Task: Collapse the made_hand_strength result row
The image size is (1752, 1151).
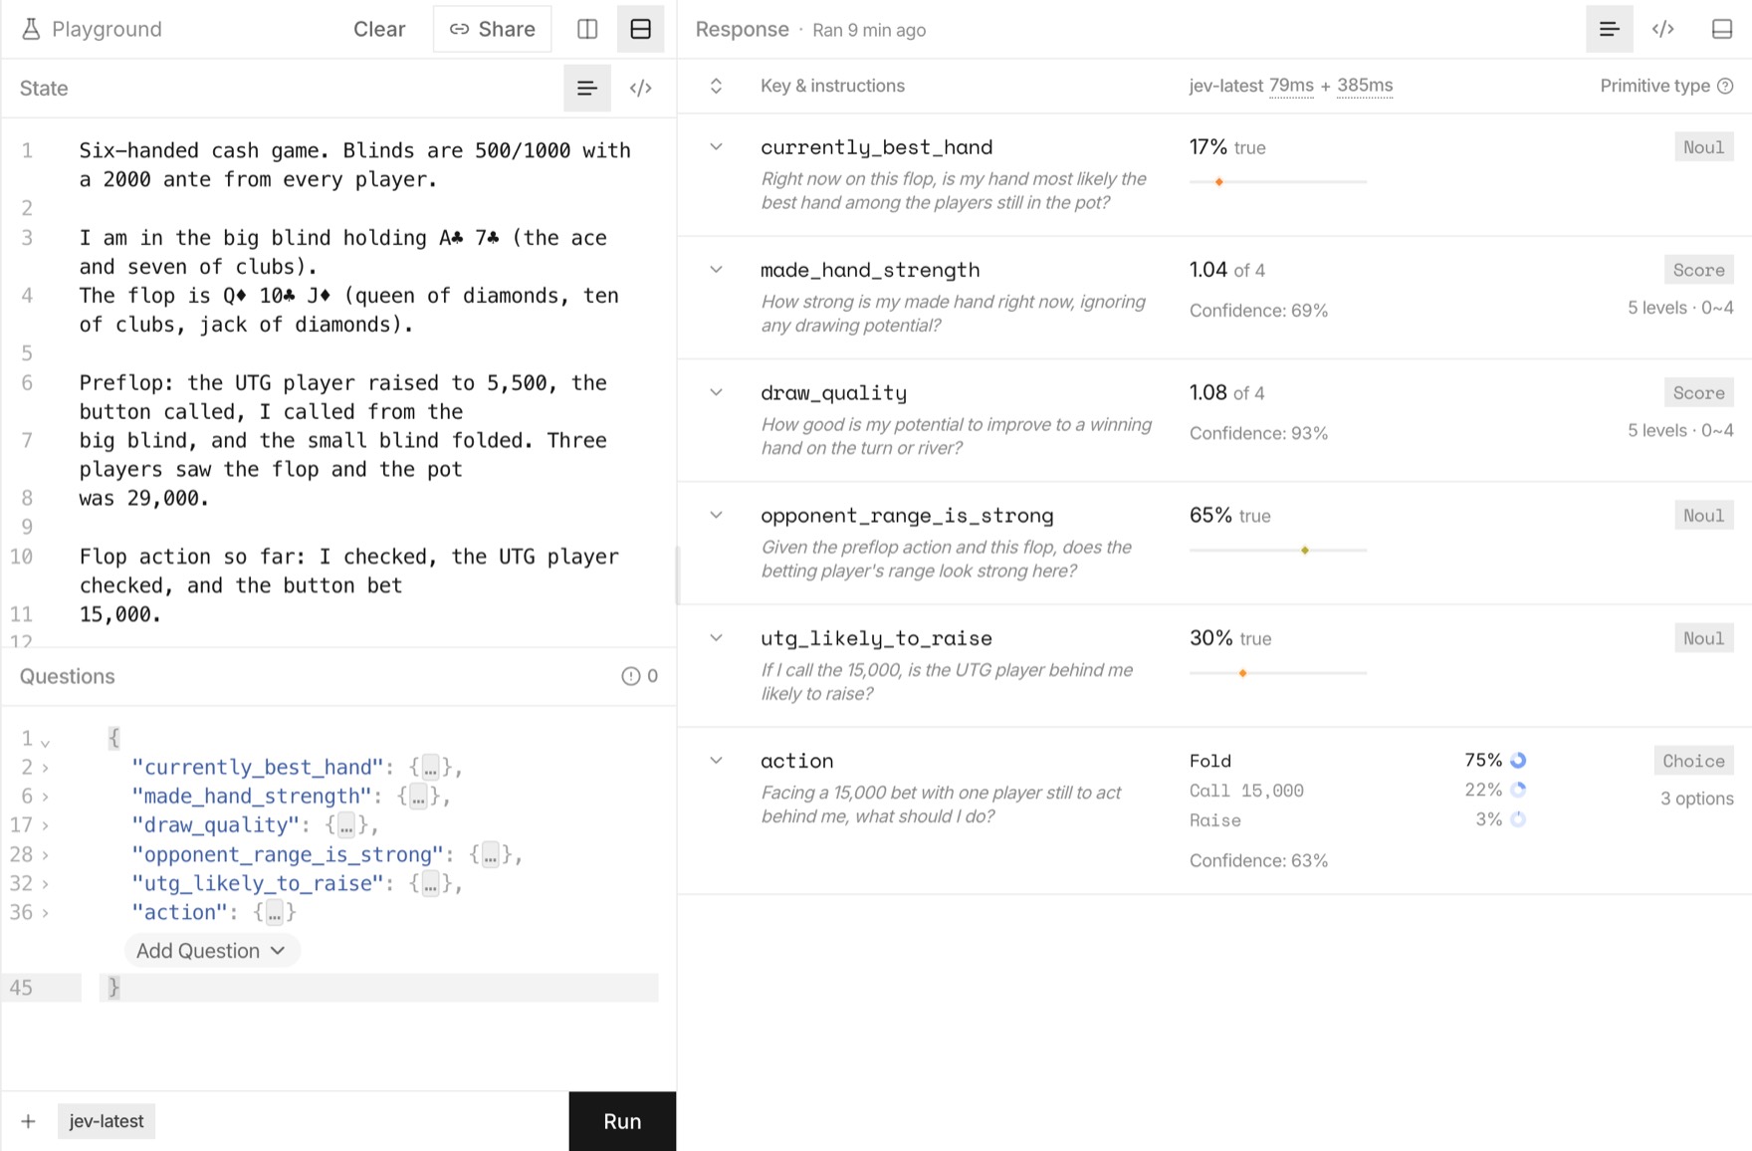Action: pos(716,270)
